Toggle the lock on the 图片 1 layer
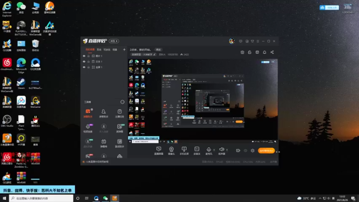359x202 pixels. [88, 56]
